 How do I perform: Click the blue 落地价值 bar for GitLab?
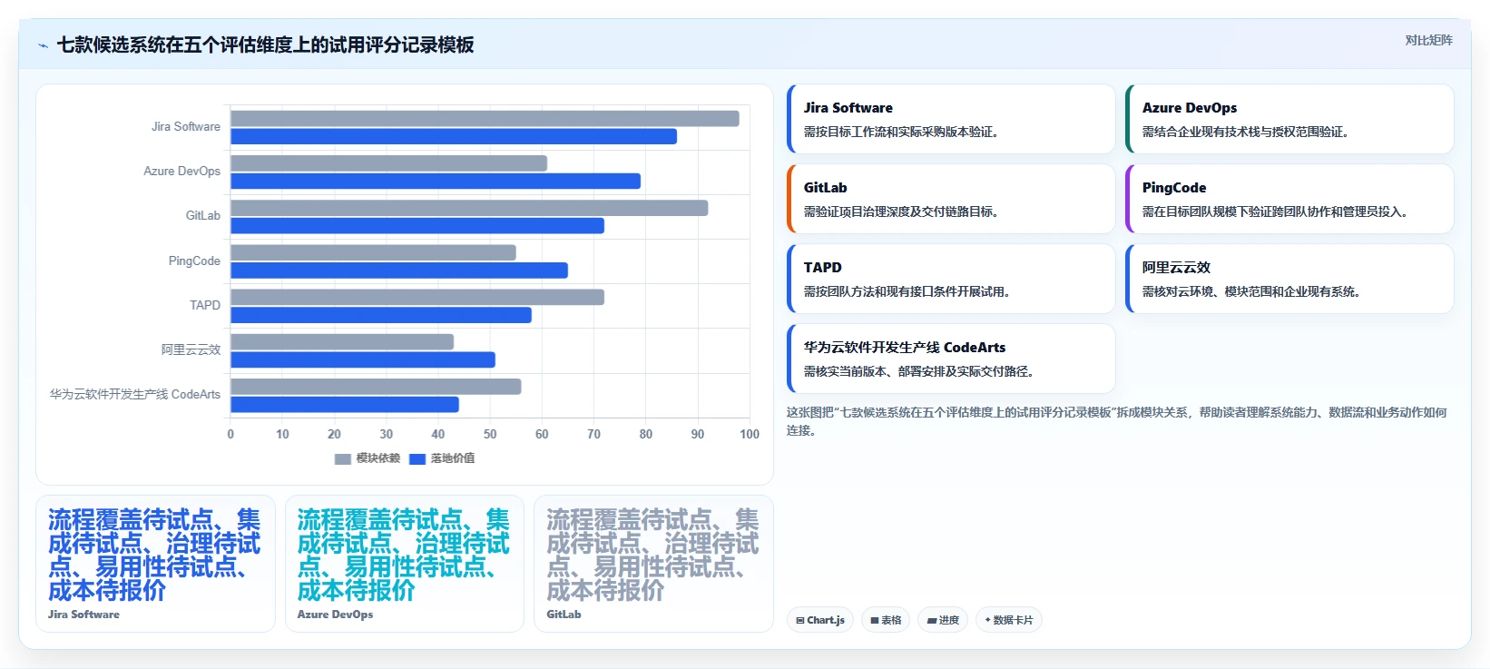(417, 226)
